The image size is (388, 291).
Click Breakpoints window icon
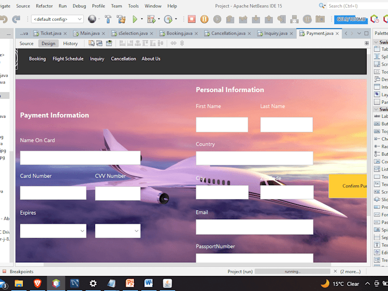click(4, 272)
